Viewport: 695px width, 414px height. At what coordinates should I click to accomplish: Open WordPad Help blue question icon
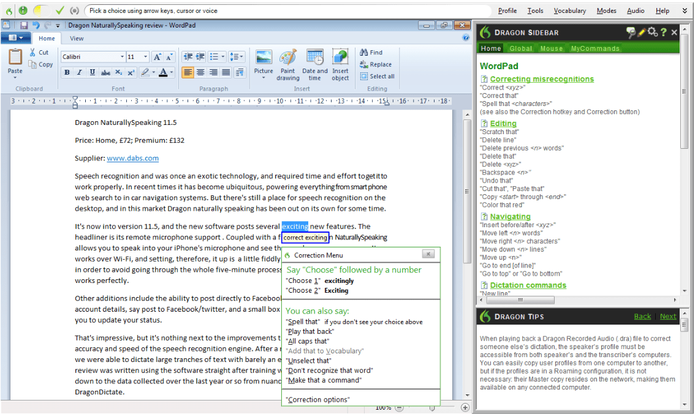click(x=465, y=38)
